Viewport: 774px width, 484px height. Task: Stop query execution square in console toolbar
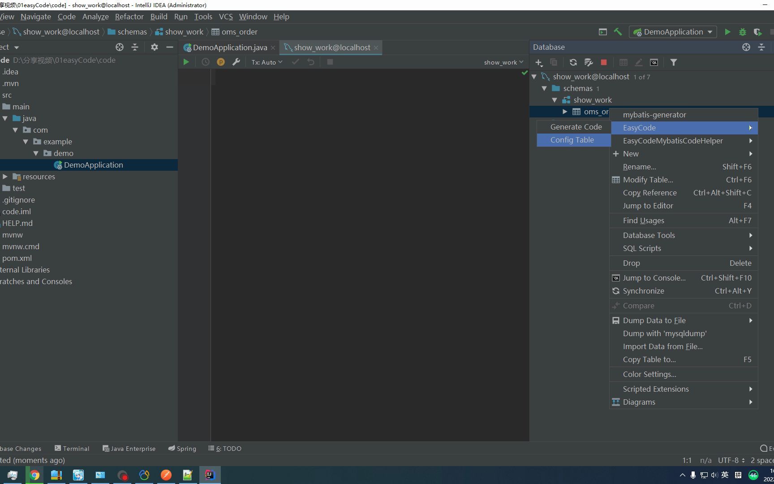pos(330,62)
